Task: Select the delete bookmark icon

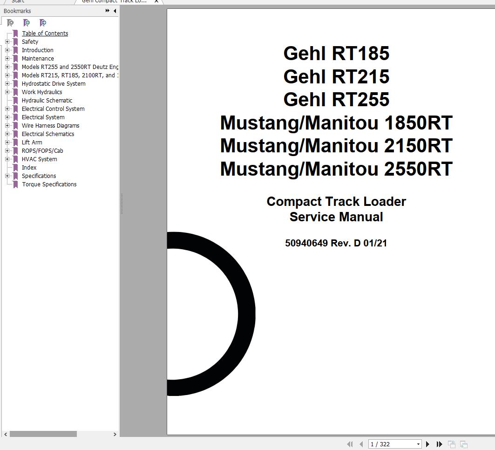Action: point(10,22)
